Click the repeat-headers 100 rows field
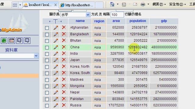 (x=117, y=15)
